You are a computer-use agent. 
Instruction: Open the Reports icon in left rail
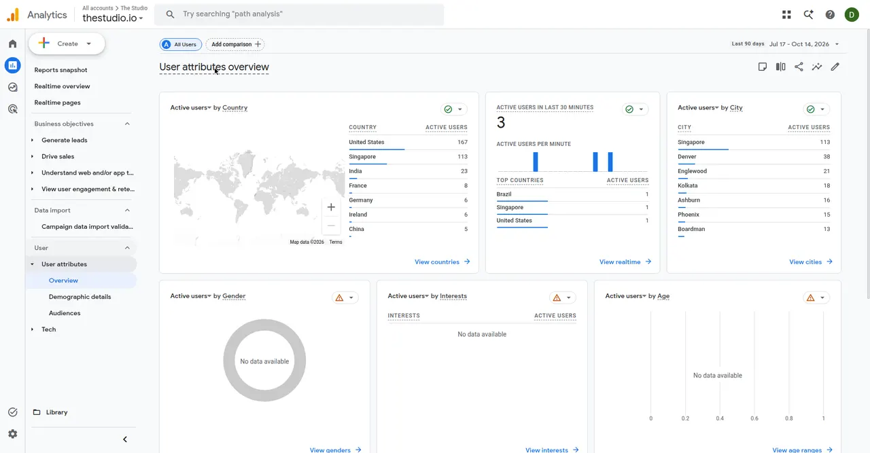pos(12,65)
